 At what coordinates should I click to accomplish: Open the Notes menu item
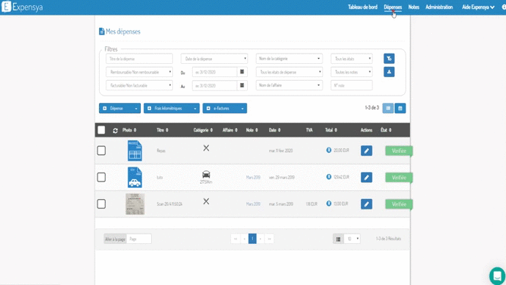point(414,7)
